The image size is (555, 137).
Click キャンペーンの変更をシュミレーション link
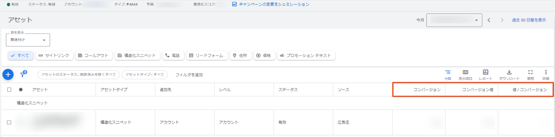pyautogui.click(x=274, y=4)
